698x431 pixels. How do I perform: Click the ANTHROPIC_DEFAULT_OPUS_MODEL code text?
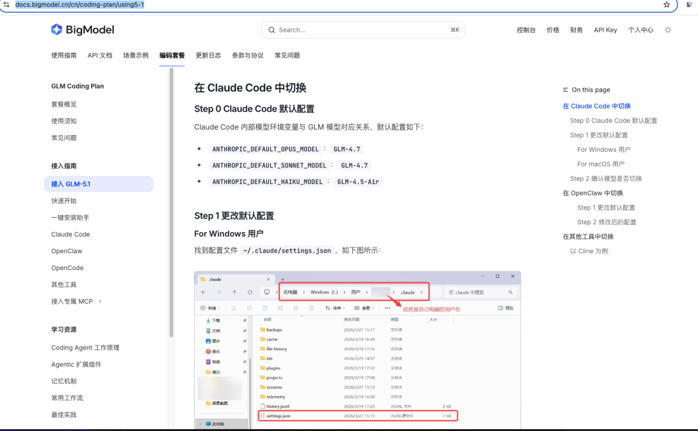266,149
